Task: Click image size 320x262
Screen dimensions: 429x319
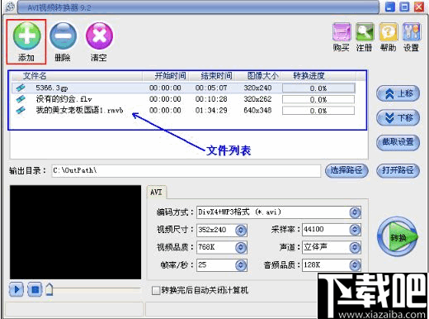Action: point(257,99)
